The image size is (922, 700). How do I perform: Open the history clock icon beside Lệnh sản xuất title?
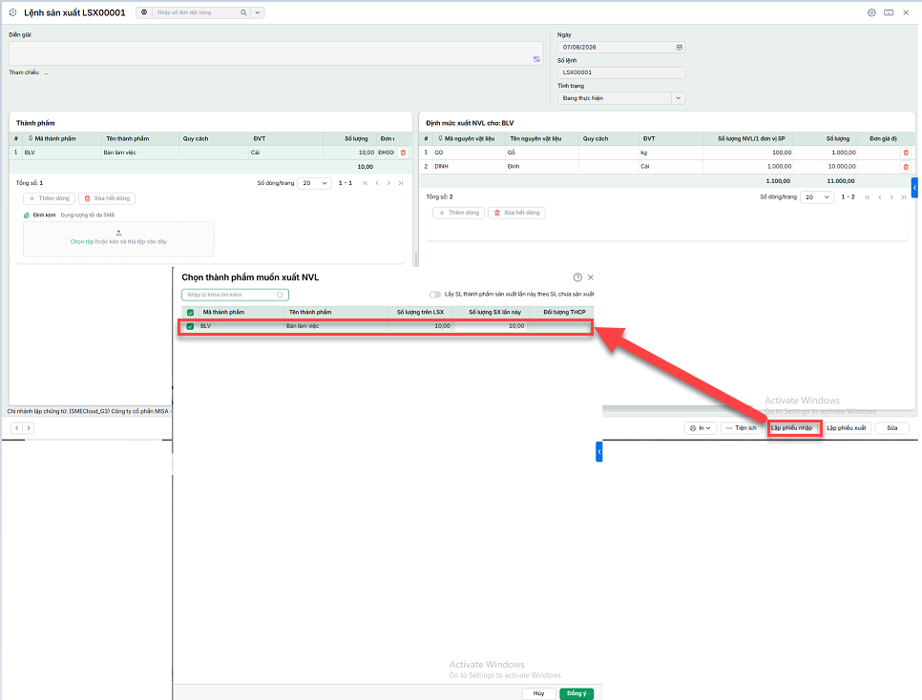[13, 12]
